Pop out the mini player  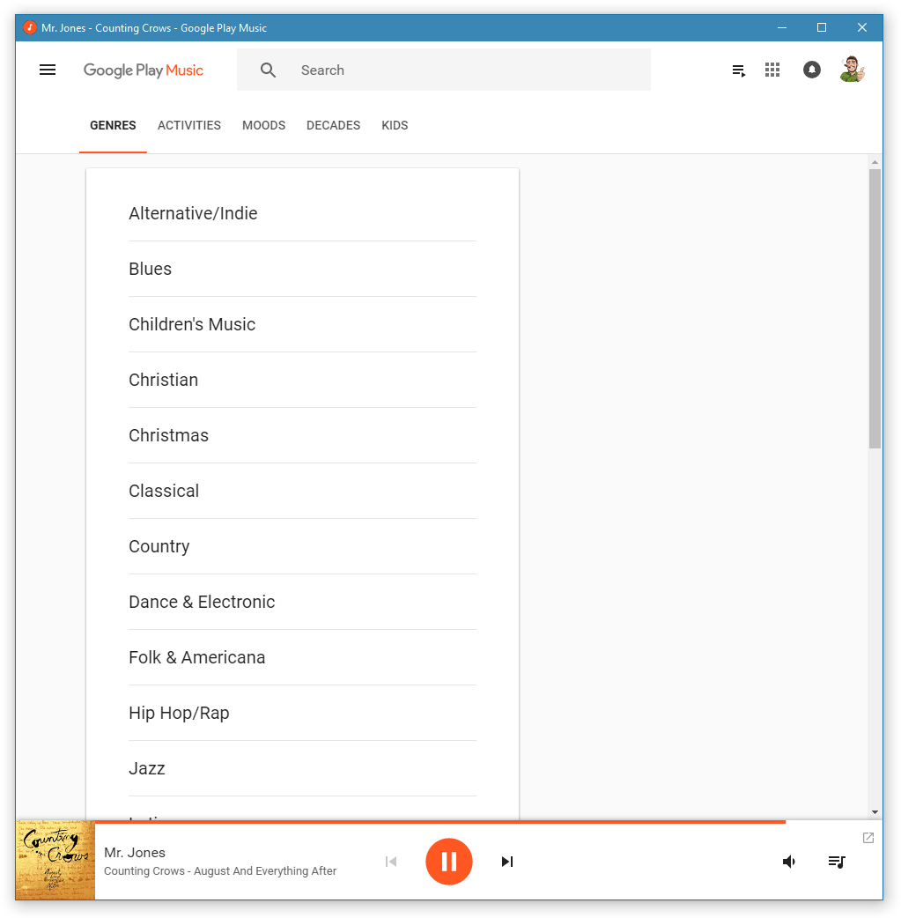(868, 838)
